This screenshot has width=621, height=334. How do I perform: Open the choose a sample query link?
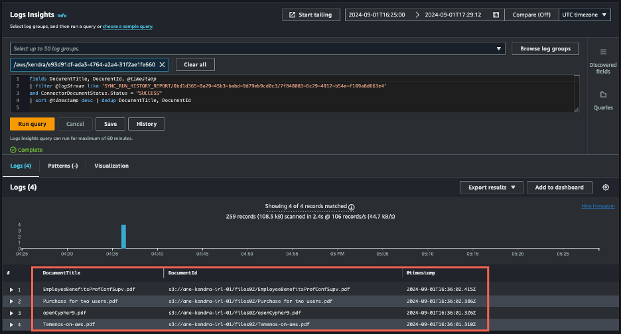point(127,27)
